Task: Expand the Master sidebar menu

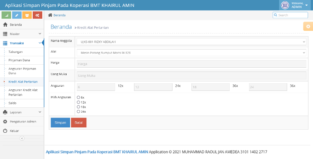Action: [22, 34]
